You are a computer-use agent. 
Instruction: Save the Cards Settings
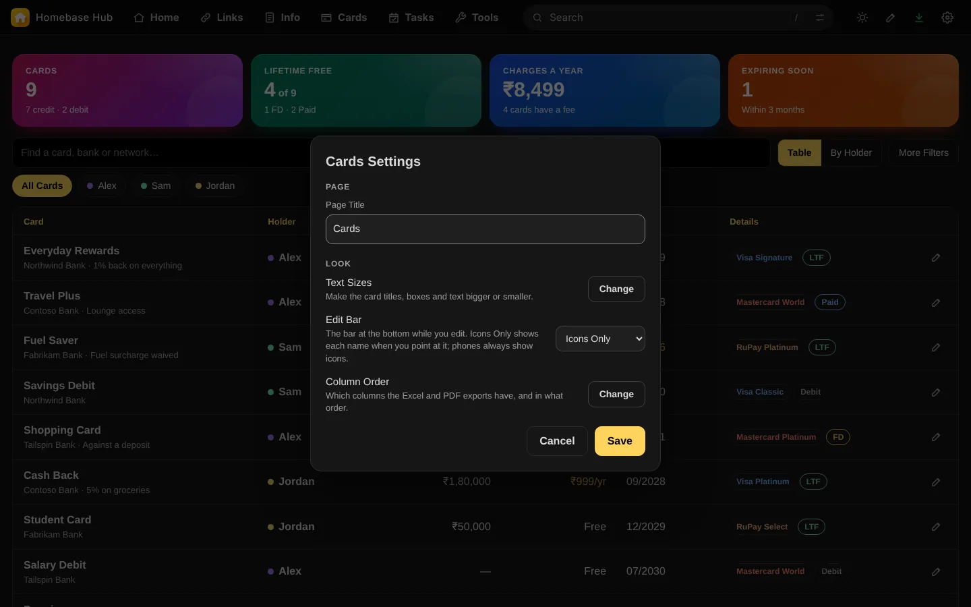click(x=620, y=441)
